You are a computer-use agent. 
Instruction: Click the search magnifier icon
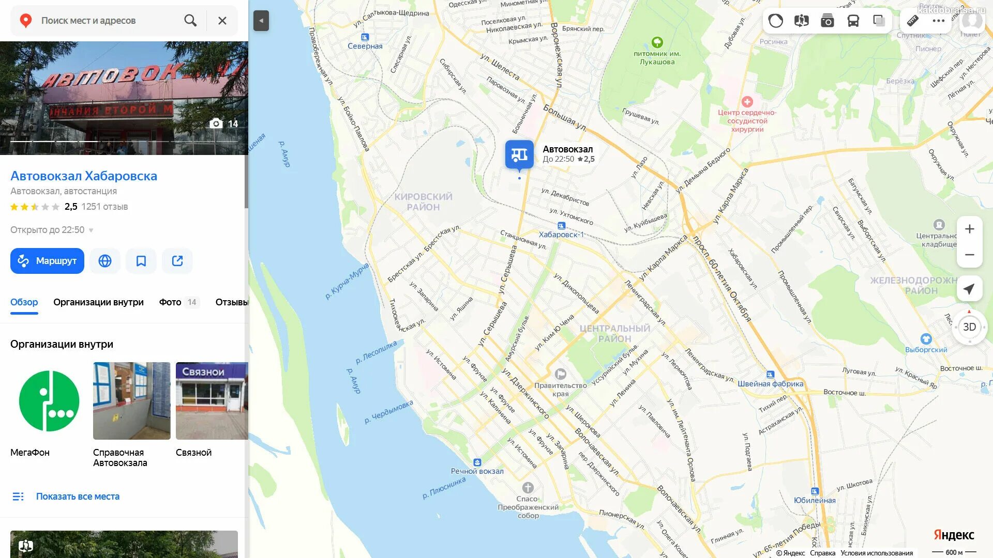point(190,21)
